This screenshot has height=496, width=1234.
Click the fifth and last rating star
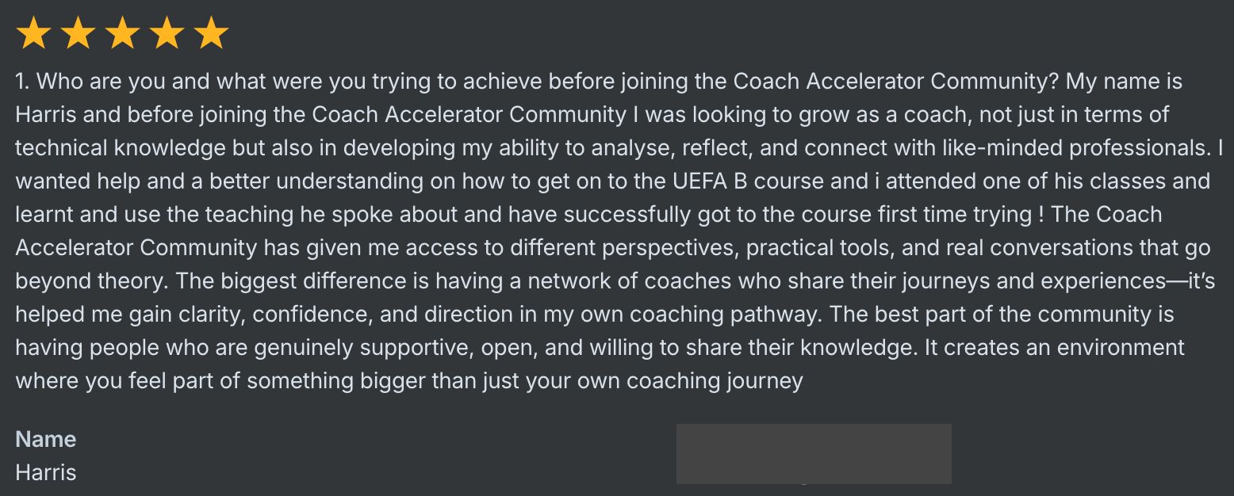pos(211,34)
